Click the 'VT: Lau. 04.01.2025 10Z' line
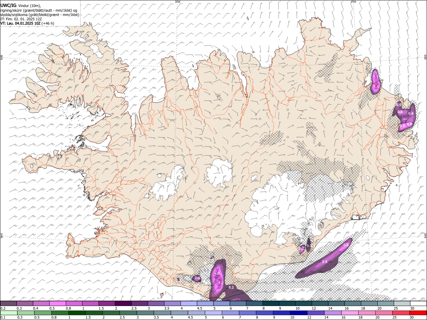The height and width of the screenshot is (320, 427). pos(27,23)
